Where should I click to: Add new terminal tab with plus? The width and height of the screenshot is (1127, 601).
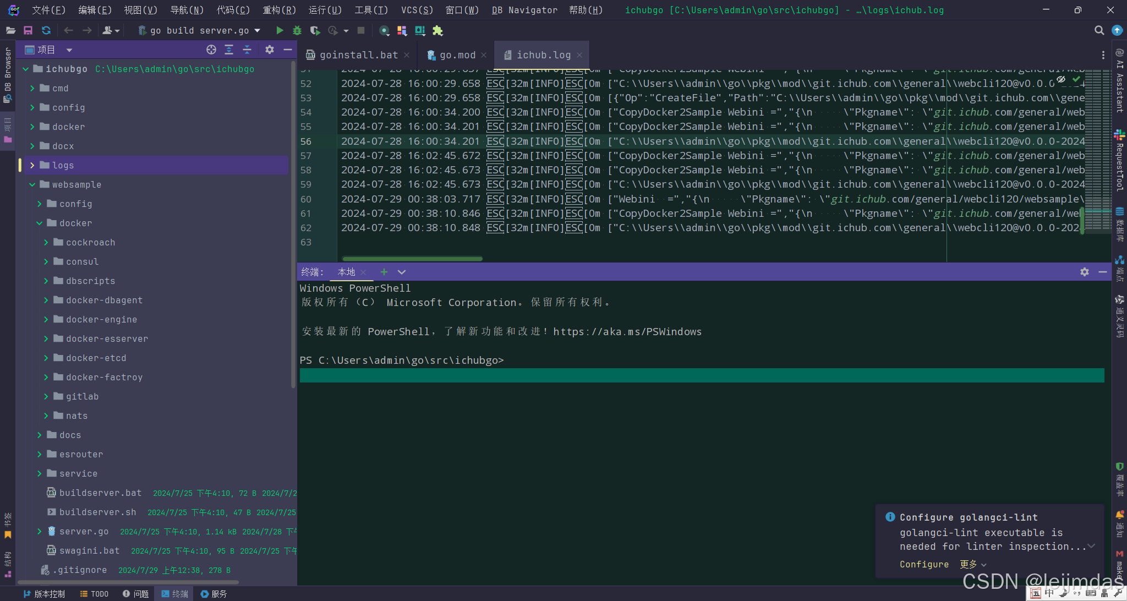[x=384, y=272]
